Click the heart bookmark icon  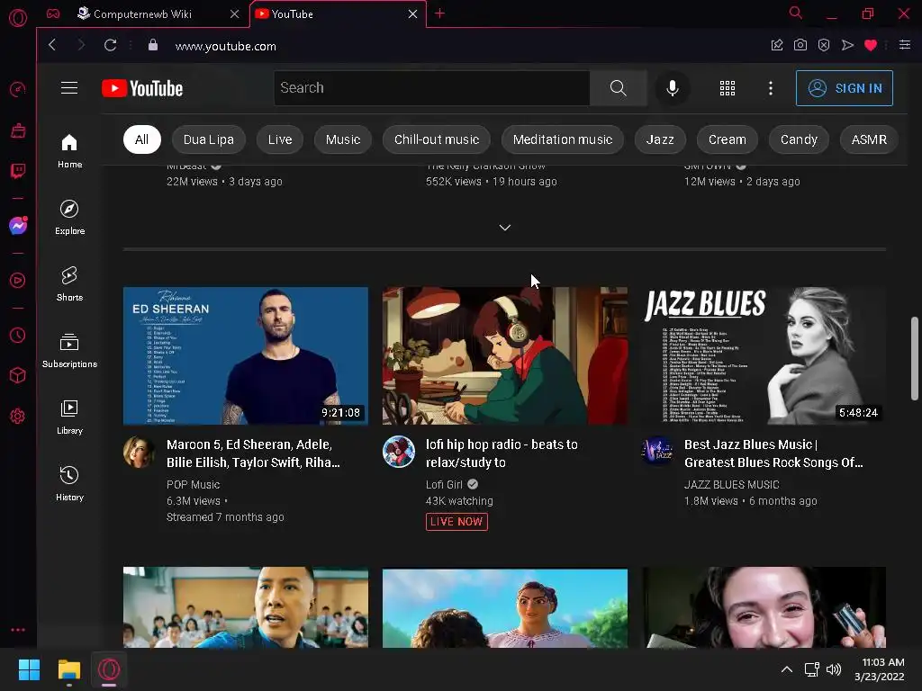click(871, 45)
